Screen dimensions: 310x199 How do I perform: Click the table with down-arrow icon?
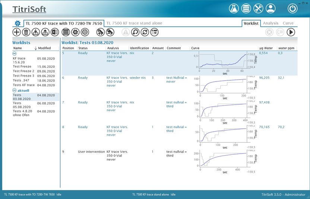[x=154, y=32]
